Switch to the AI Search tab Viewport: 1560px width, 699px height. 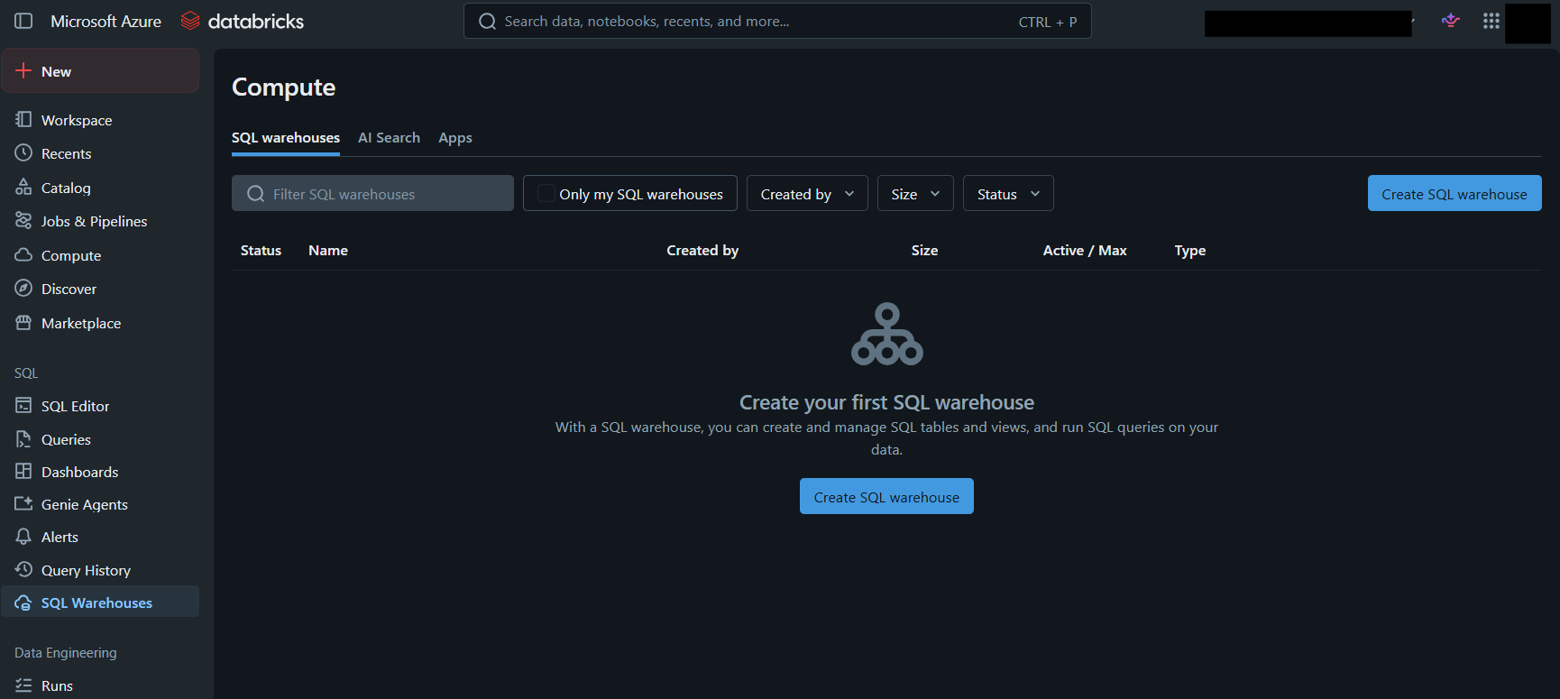389,138
